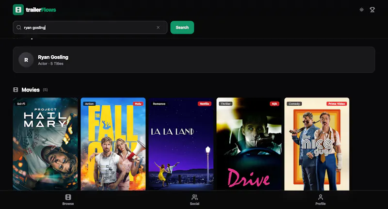Open the Drive movie poster
Image resolution: width=388 pixels, height=209 pixels.
(249, 144)
